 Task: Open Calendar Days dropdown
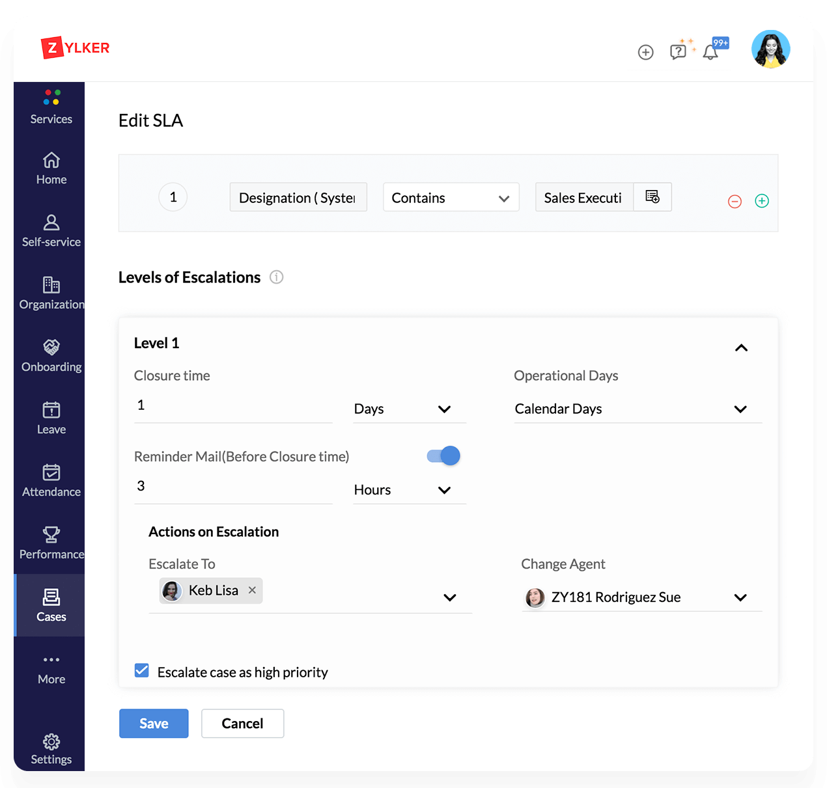(638, 409)
